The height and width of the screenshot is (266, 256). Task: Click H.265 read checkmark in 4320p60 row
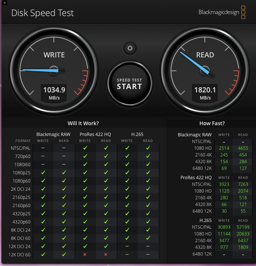148,222
